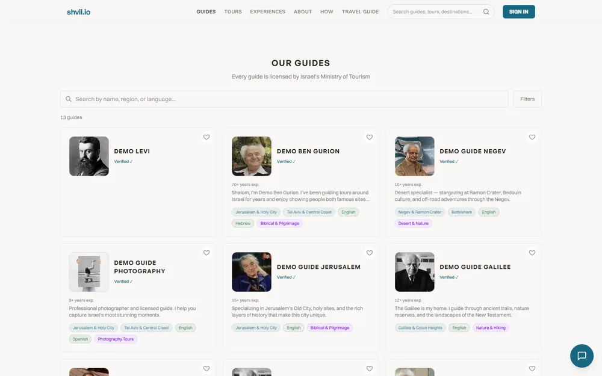This screenshot has height=376, width=602.
Task: Click English tag on Negev card
Action: [489, 212]
